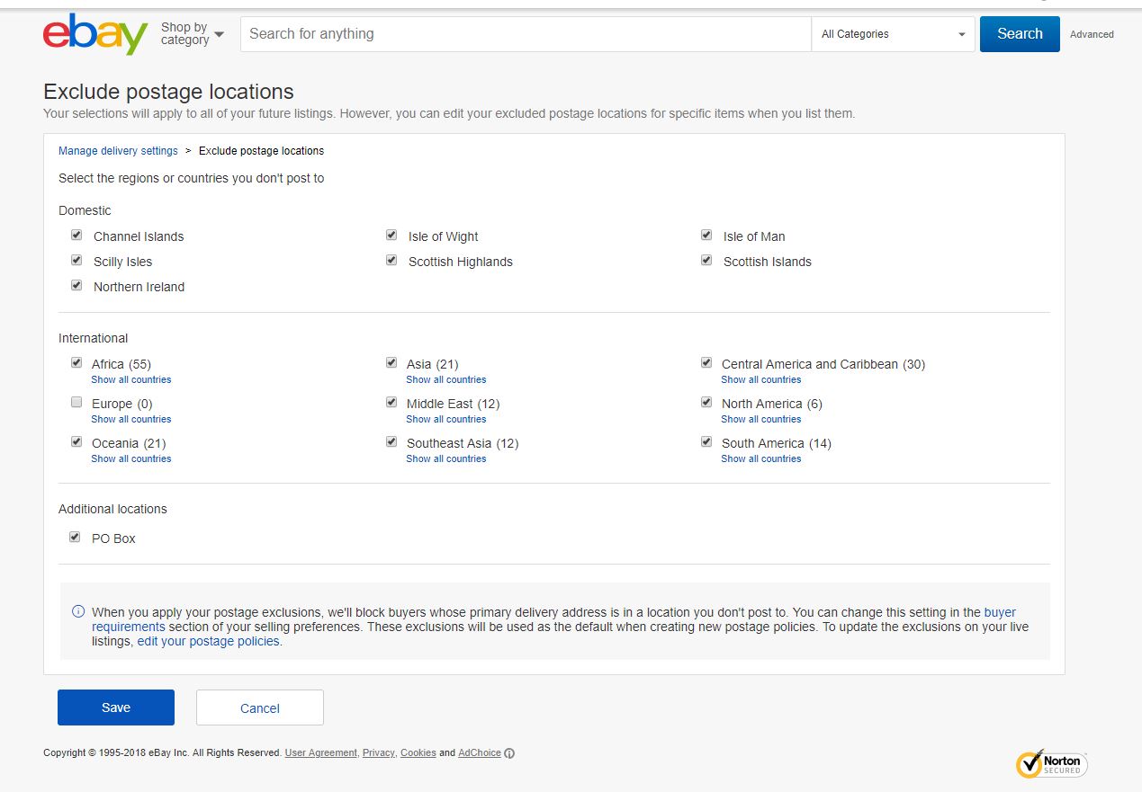Open the Manage delivery settings breadcrumb link
The width and height of the screenshot is (1142, 792).
(117, 150)
